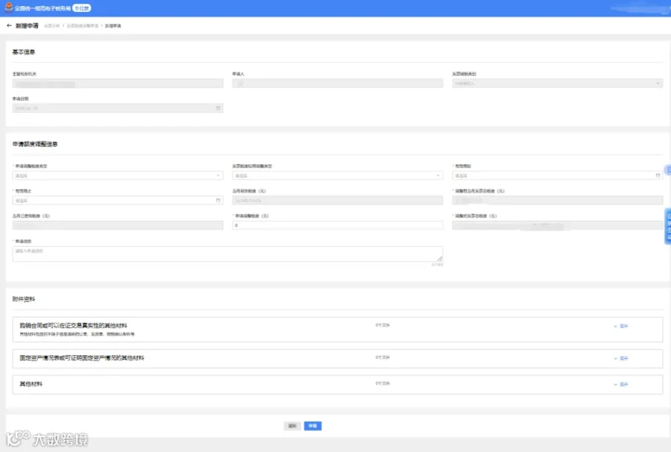The height and width of the screenshot is (452, 671).
Task: Click 0个文件 in the 固定资产情况表 row
Action: tap(382, 357)
